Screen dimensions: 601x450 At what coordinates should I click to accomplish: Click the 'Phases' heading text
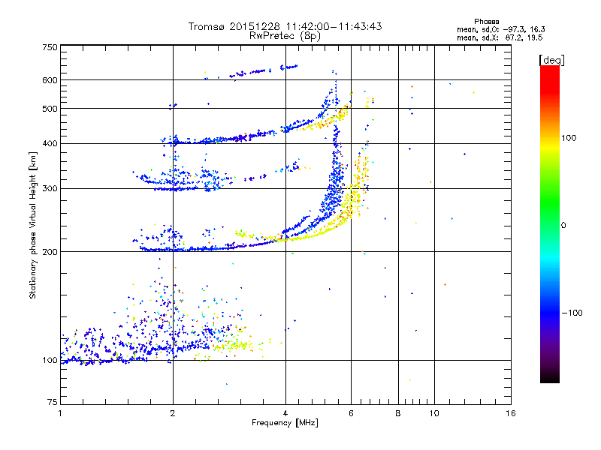coord(486,22)
